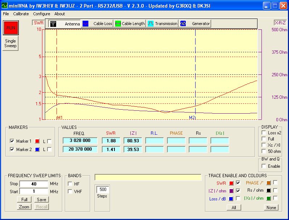Tick the 50 ohm display option
The width and height of the screenshot is (289, 220).
[x=264, y=151]
